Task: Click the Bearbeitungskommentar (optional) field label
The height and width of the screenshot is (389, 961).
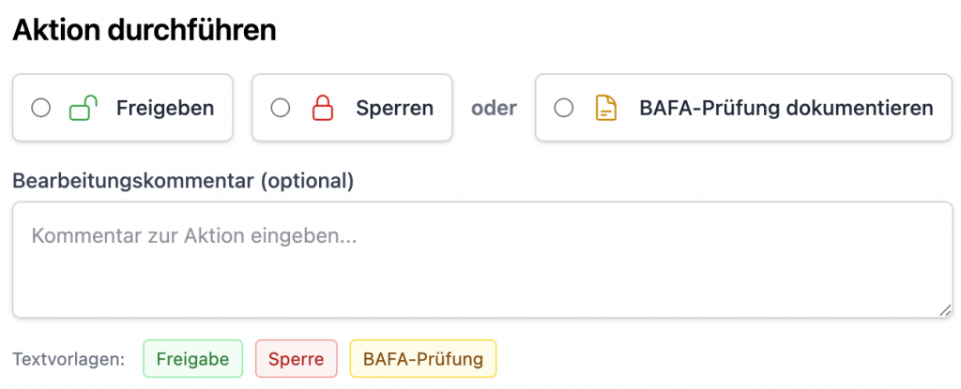Action: point(183,181)
